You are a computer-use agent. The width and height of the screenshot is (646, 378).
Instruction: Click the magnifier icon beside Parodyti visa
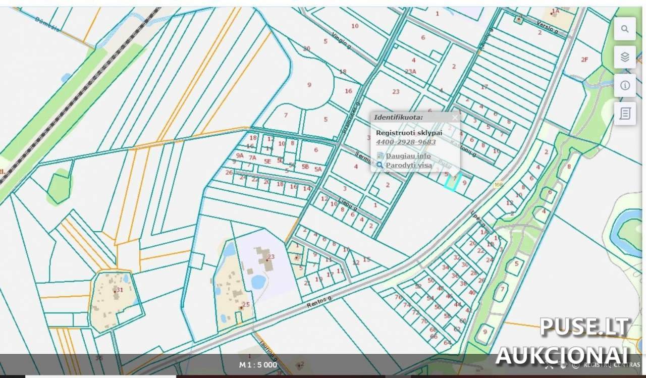point(380,165)
